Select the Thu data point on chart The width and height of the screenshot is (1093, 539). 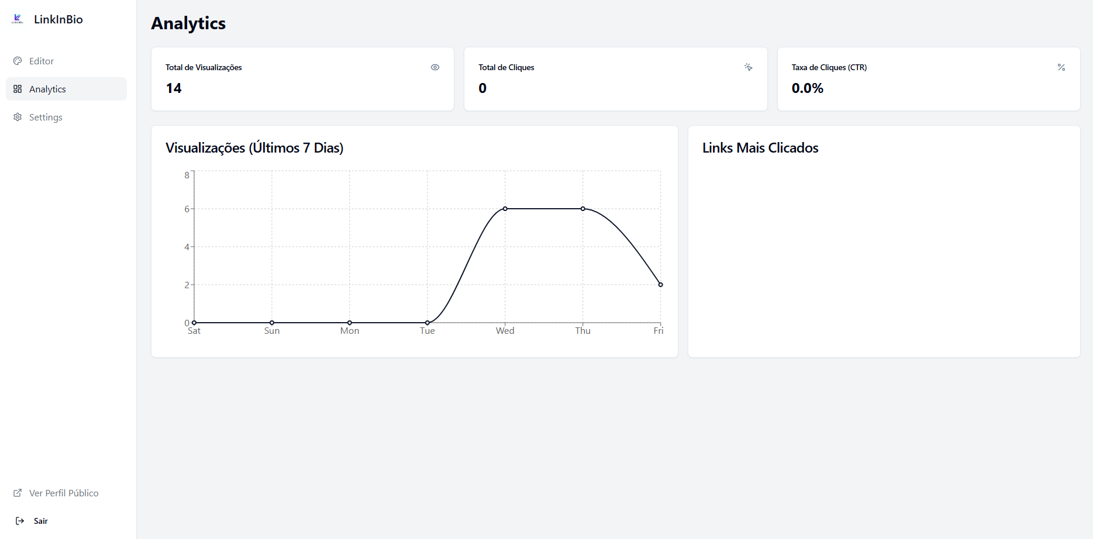pos(583,209)
